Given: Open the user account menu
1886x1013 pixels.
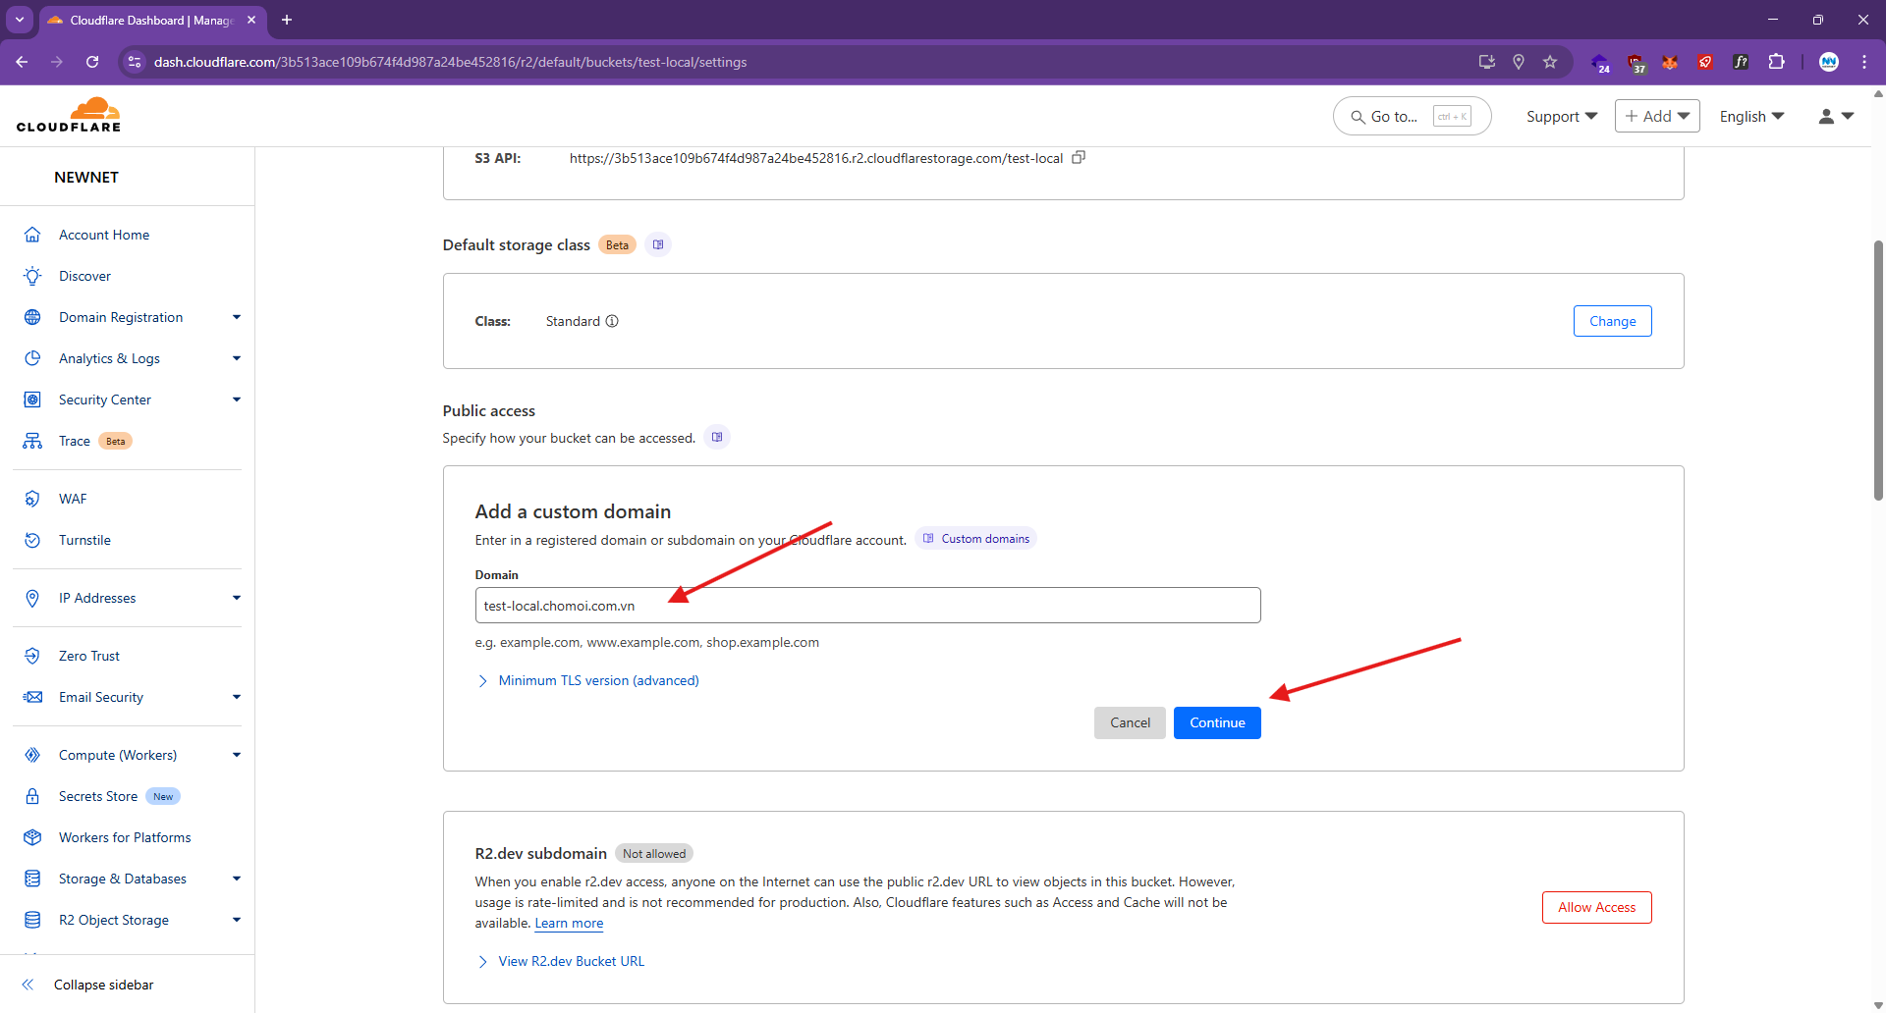Looking at the screenshot, I should coord(1836,116).
